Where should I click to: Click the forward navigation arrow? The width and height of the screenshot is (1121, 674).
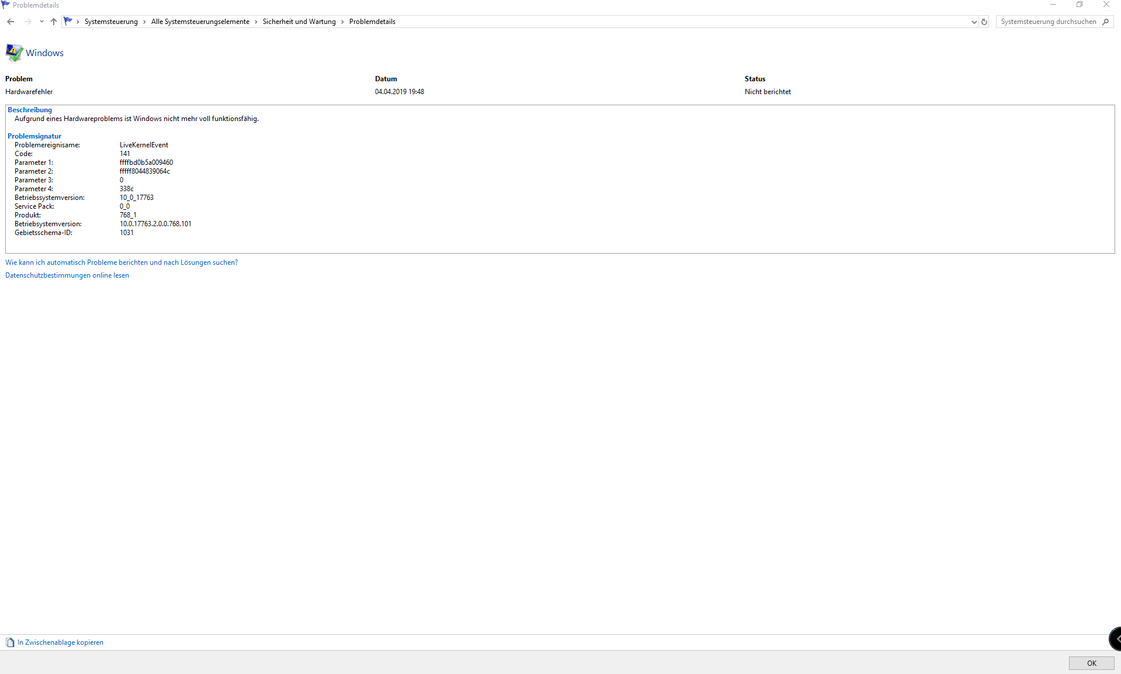pyautogui.click(x=27, y=22)
